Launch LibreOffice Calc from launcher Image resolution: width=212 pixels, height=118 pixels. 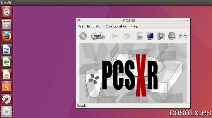tap(6, 62)
